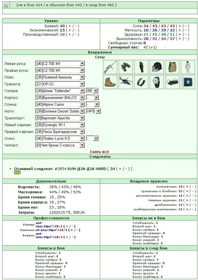Click the BALCS body armor vest icon
Image resolution: width=198 pixels, height=280 pixels.
pyautogui.click(x=172, y=67)
